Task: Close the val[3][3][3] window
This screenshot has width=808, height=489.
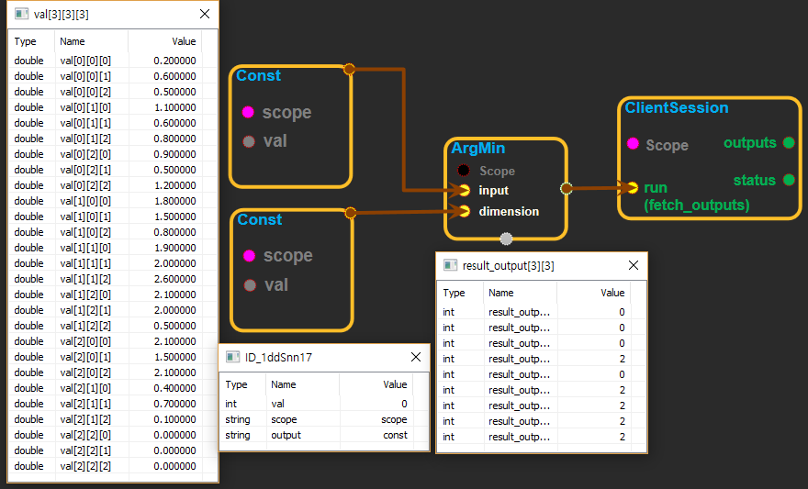Action: (204, 15)
